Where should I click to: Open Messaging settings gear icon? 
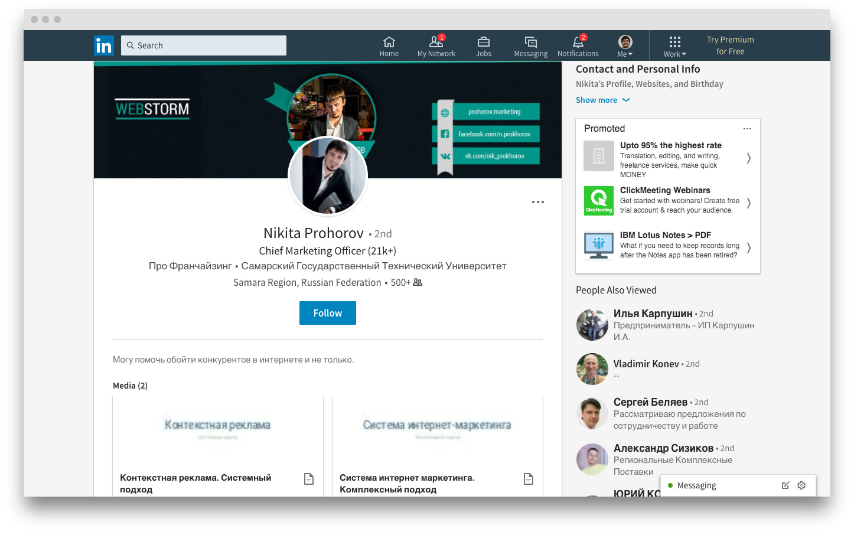click(801, 485)
